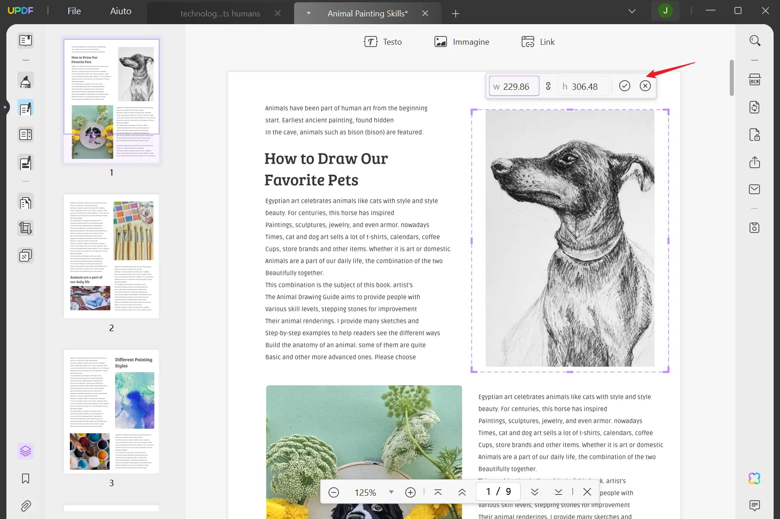Select the Crop Pages tool

(26, 228)
